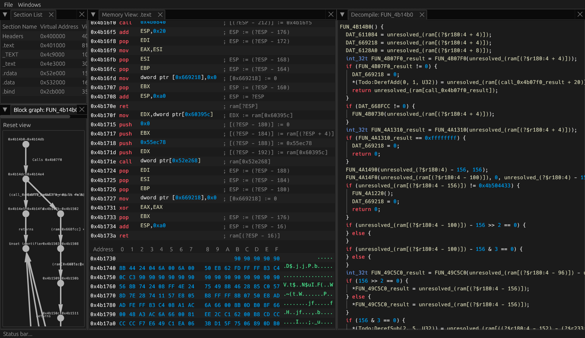Image resolution: width=585 pixels, height=338 pixels.
Task: Select hex row at address 0x4b1760
Action: click(212, 286)
